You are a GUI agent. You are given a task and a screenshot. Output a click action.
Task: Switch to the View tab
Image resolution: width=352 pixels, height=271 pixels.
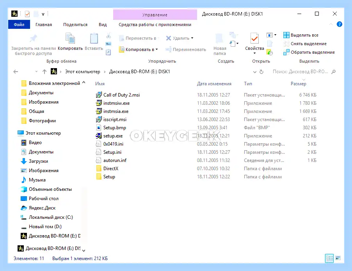tap(103, 25)
